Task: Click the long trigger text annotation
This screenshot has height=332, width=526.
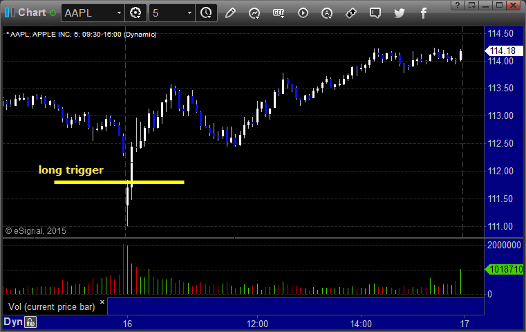Action: pyautogui.click(x=71, y=170)
